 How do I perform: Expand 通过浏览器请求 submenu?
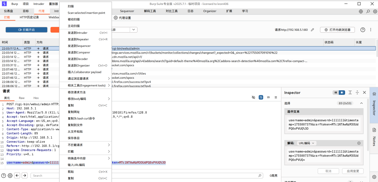click(x=86, y=79)
